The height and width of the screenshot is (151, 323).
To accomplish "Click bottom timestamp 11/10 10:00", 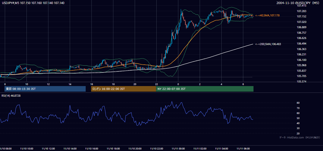I will coord(27,149).
